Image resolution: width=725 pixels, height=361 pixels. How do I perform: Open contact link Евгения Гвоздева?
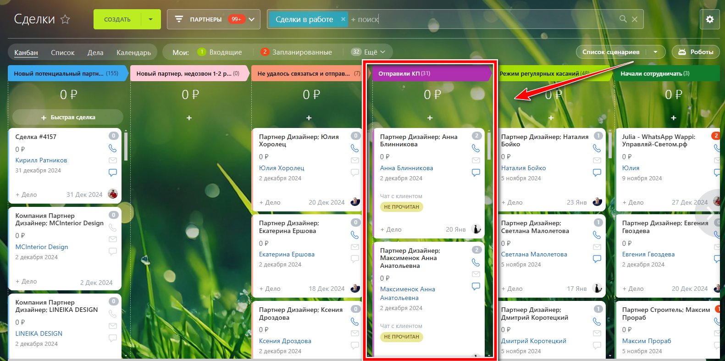648,254
